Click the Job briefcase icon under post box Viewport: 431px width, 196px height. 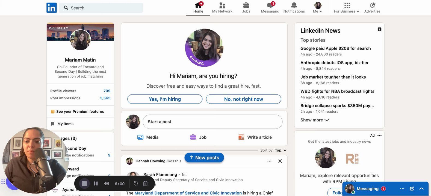[x=193, y=137]
